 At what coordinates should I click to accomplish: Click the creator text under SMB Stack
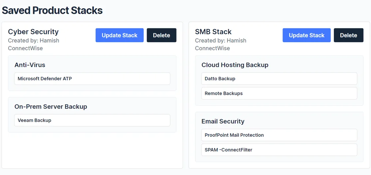coord(221,44)
